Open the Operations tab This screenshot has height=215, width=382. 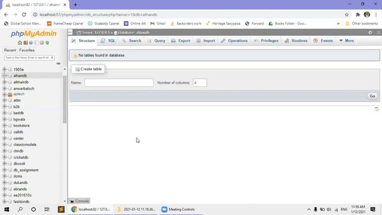point(234,41)
